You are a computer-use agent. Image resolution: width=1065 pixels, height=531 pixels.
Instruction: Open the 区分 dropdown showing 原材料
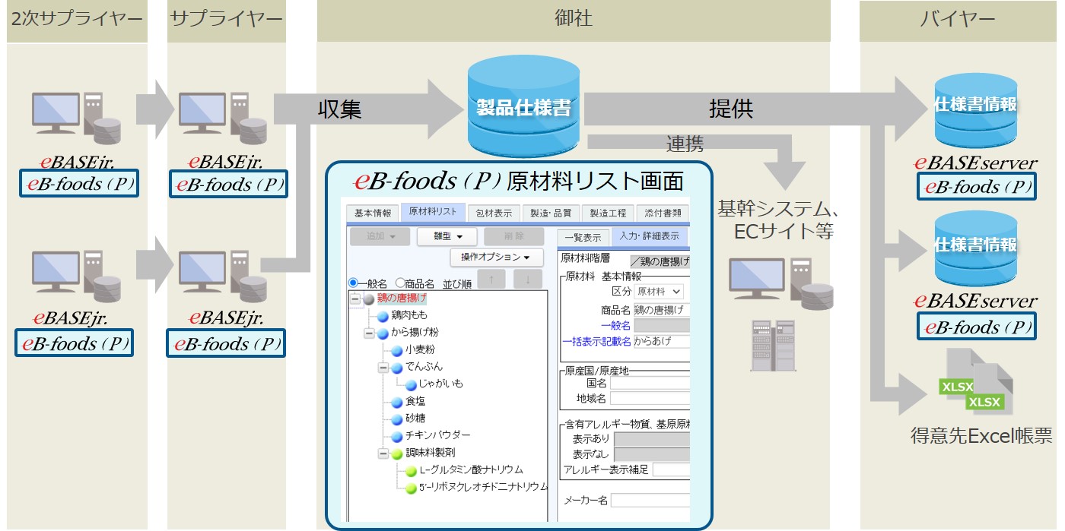coord(659,292)
